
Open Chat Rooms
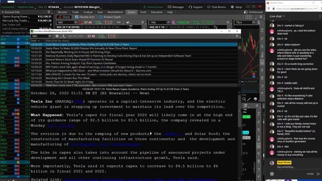tap(216, 7)
